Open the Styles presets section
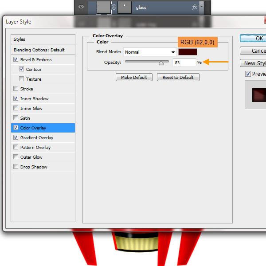 click(x=43, y=39)
